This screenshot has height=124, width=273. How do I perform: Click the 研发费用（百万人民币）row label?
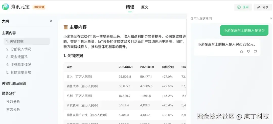click(x=82, y=105)
